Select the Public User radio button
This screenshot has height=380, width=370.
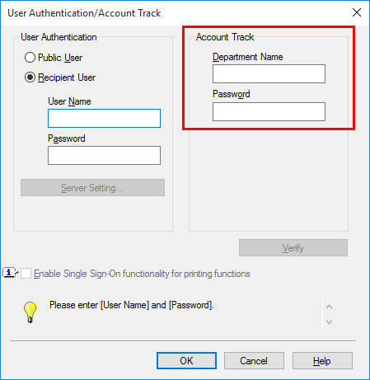[30, 58]
